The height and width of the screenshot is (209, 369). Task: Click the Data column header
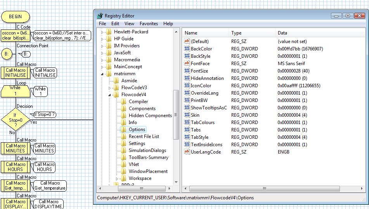pos(320,33)
